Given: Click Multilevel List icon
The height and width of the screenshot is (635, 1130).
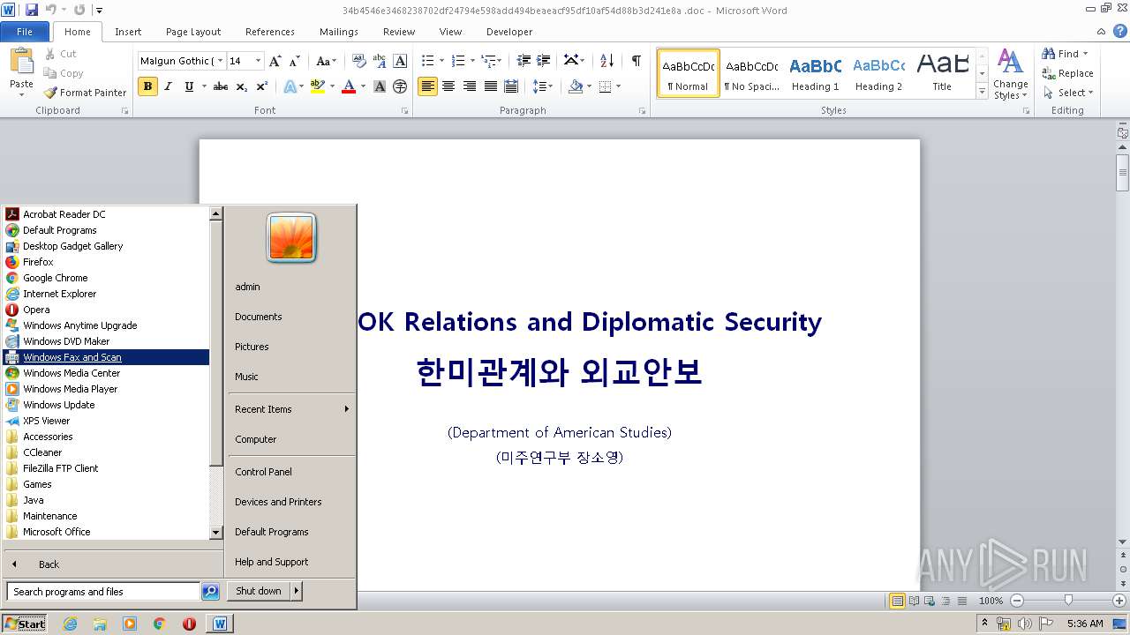Looking at the screenshot, I should click(x=488, y=61).
